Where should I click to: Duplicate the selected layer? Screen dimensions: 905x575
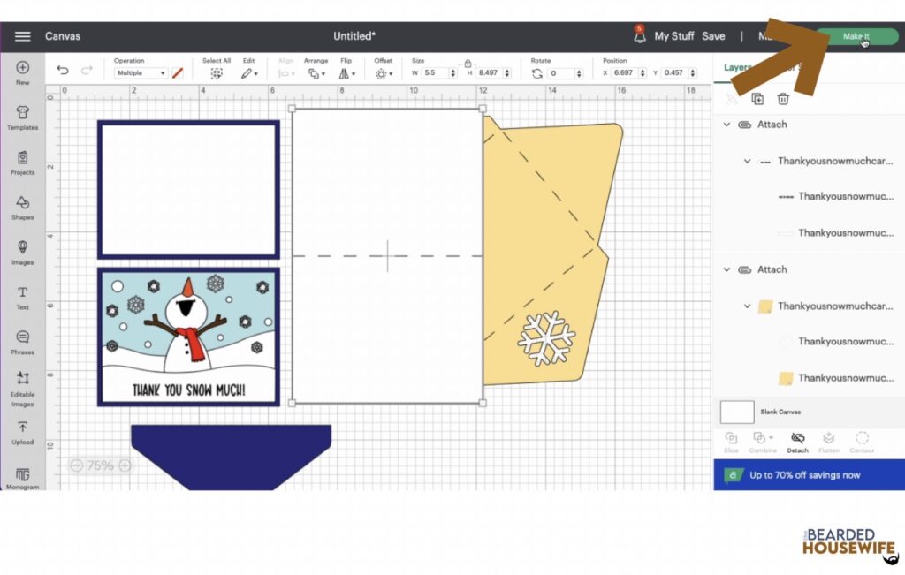pos(757,99)
